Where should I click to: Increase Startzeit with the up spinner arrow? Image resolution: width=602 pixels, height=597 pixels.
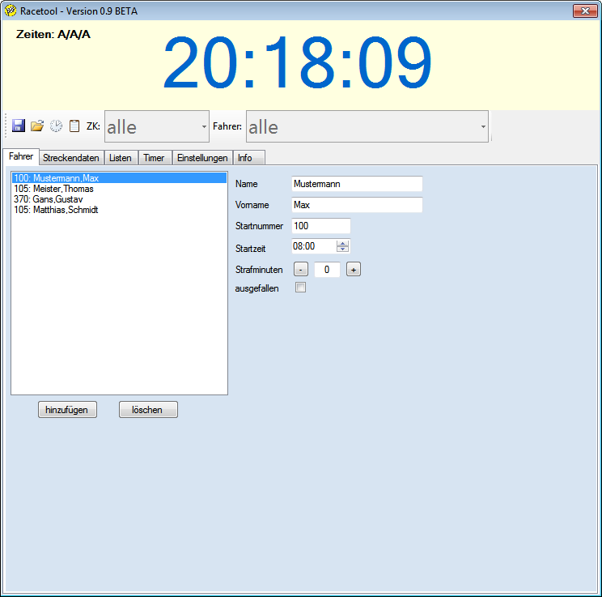pyautogui.click(x=343, y=243)
